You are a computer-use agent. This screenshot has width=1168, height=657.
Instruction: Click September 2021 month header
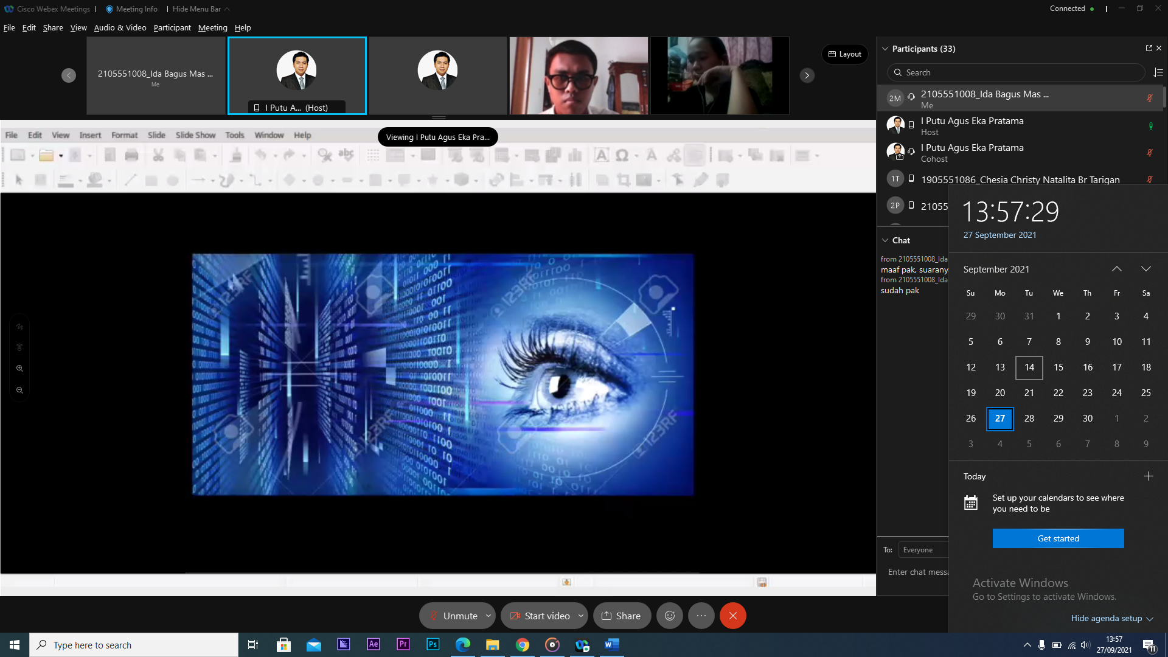point(996,269)
